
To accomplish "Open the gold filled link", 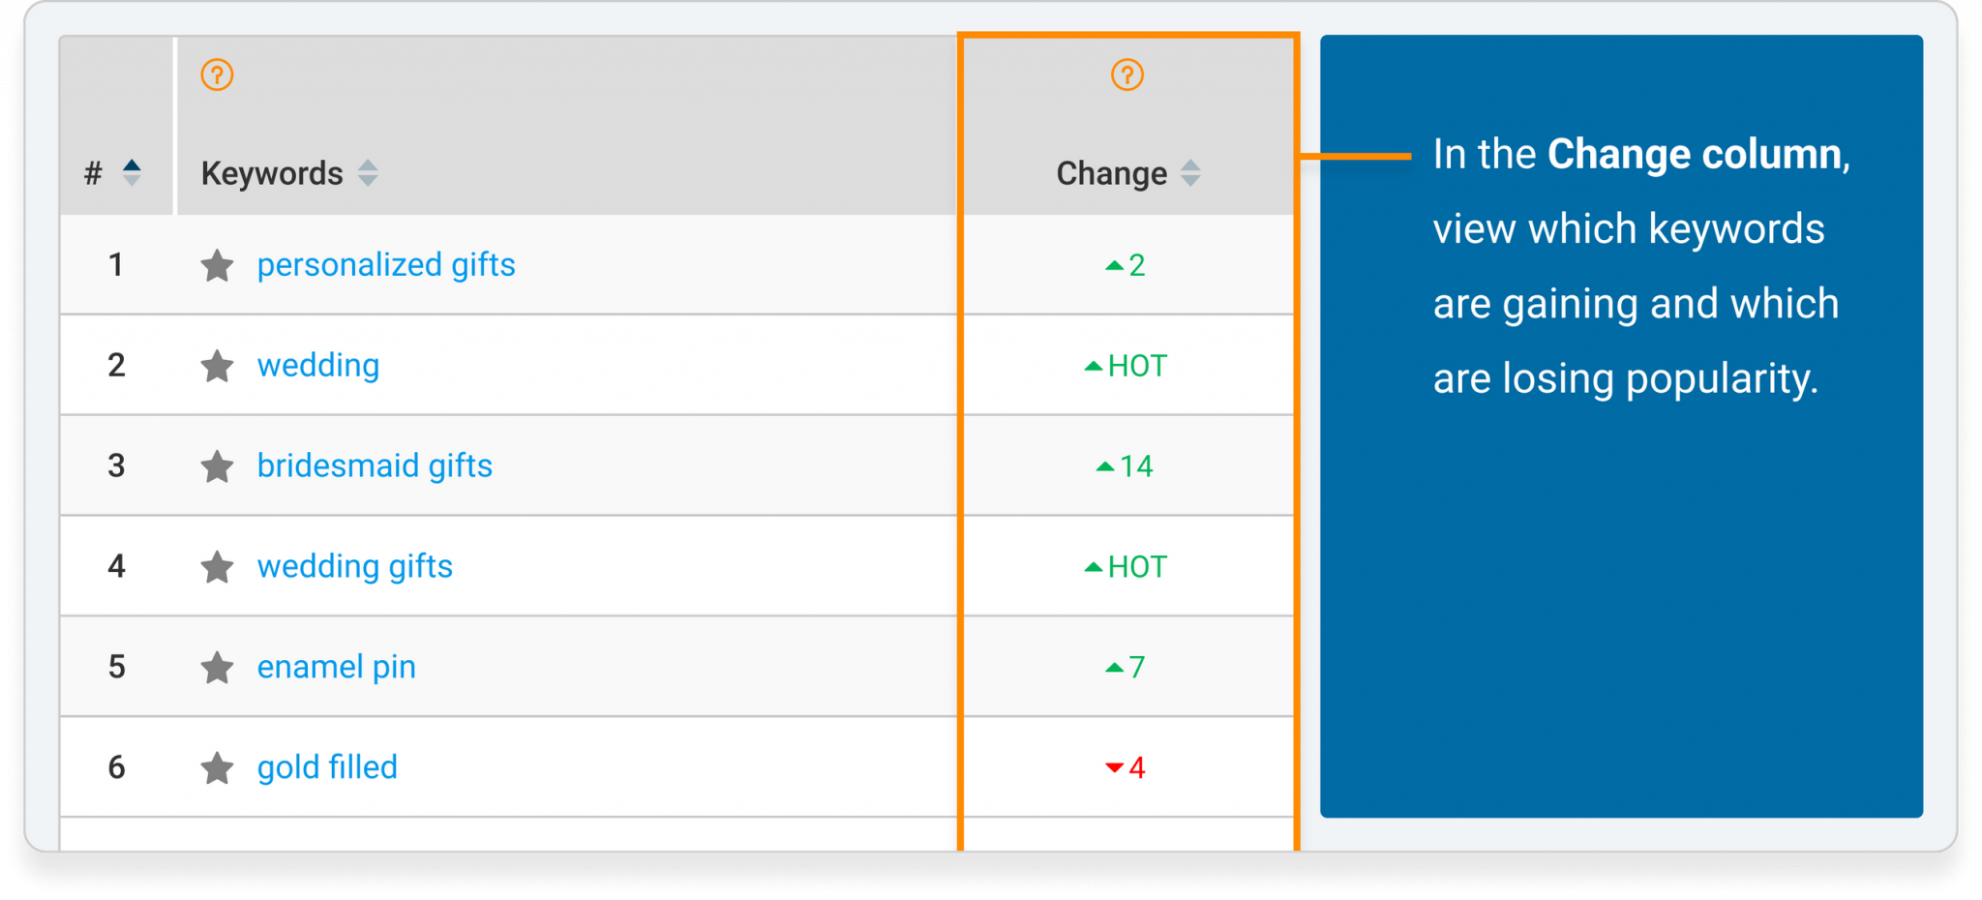I will pyautogui.click(x=327, y=767).
